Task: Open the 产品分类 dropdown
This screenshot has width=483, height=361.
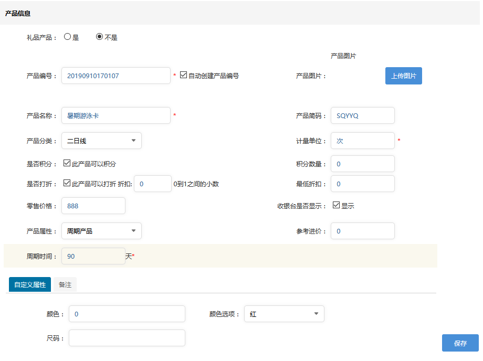Action: coord(101,141)
